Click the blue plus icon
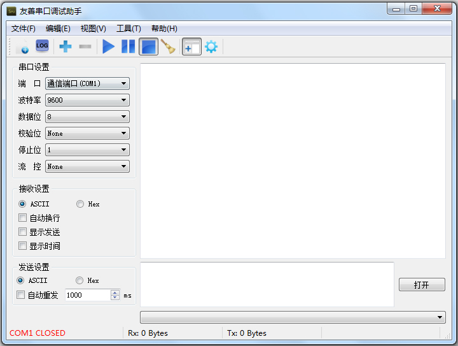Image resolution: width=458 pixels, height=346 pixels. point(65,47)
